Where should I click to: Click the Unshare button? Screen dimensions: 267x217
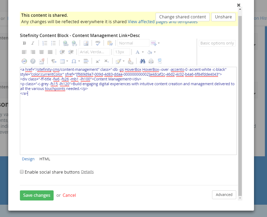223,17
